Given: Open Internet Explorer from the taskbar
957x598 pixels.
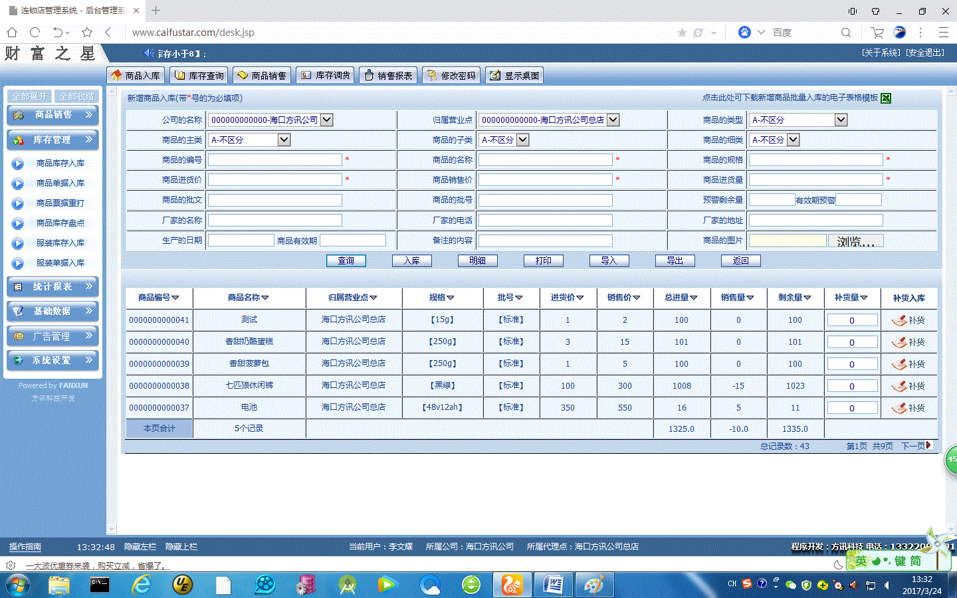Looking at the screenshot, I should 141,585.
